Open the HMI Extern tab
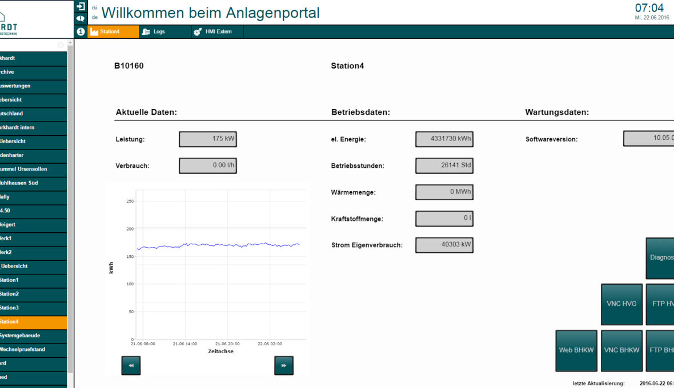The image size is (674, 388). click(218, 32)
